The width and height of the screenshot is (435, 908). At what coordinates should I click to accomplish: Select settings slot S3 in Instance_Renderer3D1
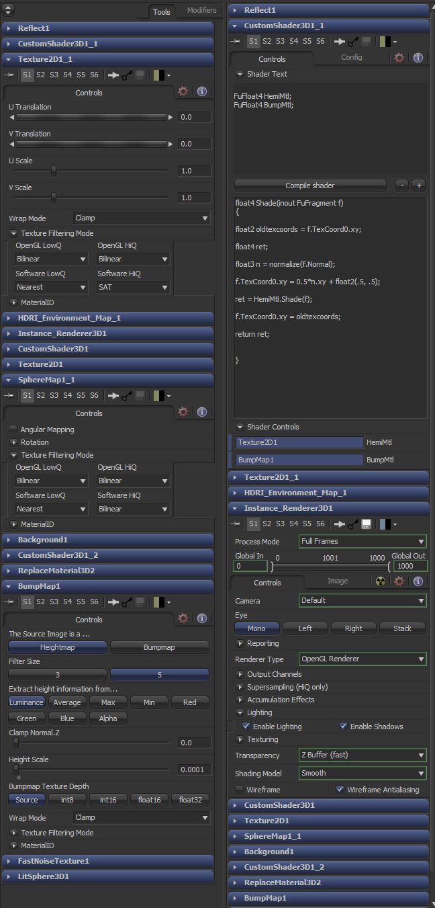pyautogui.click(x=280, y=524)
